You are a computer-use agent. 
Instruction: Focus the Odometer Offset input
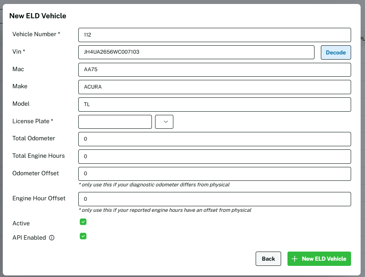pyautogui.click(x=215, y=174)
